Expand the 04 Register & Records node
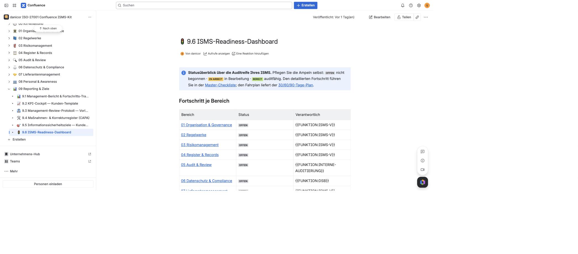 pos(9,53)
